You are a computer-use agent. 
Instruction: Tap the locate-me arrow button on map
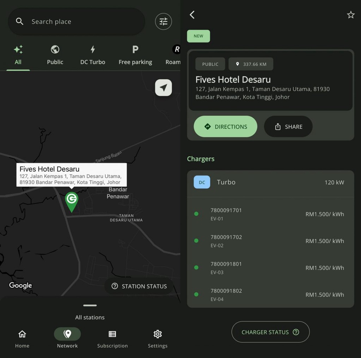click(163, 88)
